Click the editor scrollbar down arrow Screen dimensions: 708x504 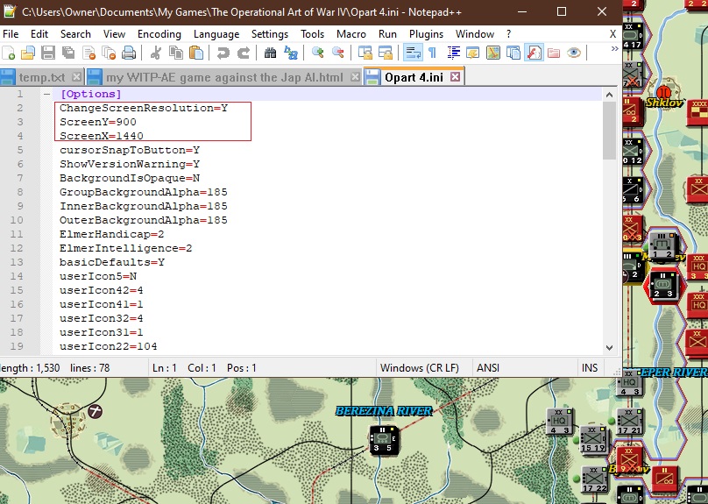(x=609, y=347)
